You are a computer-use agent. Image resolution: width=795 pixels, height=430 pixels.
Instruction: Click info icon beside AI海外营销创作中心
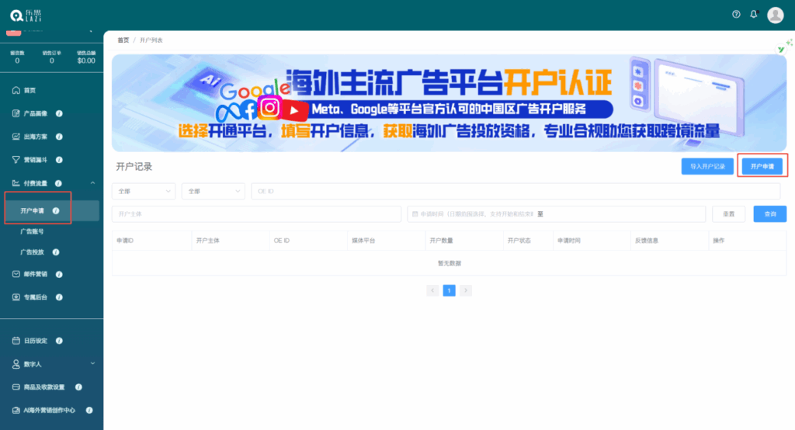pos(89,410)
